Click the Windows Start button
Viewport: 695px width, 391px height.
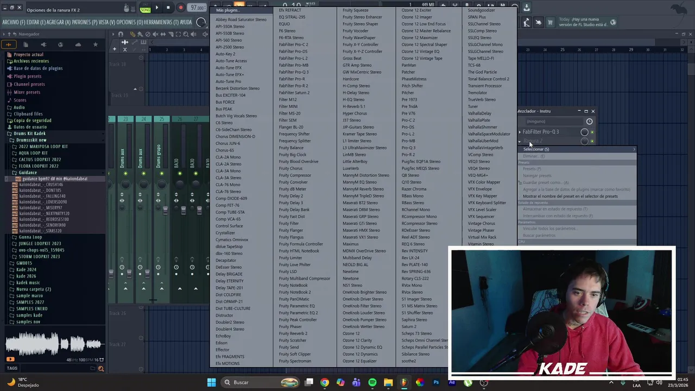(x=212, y=382)
